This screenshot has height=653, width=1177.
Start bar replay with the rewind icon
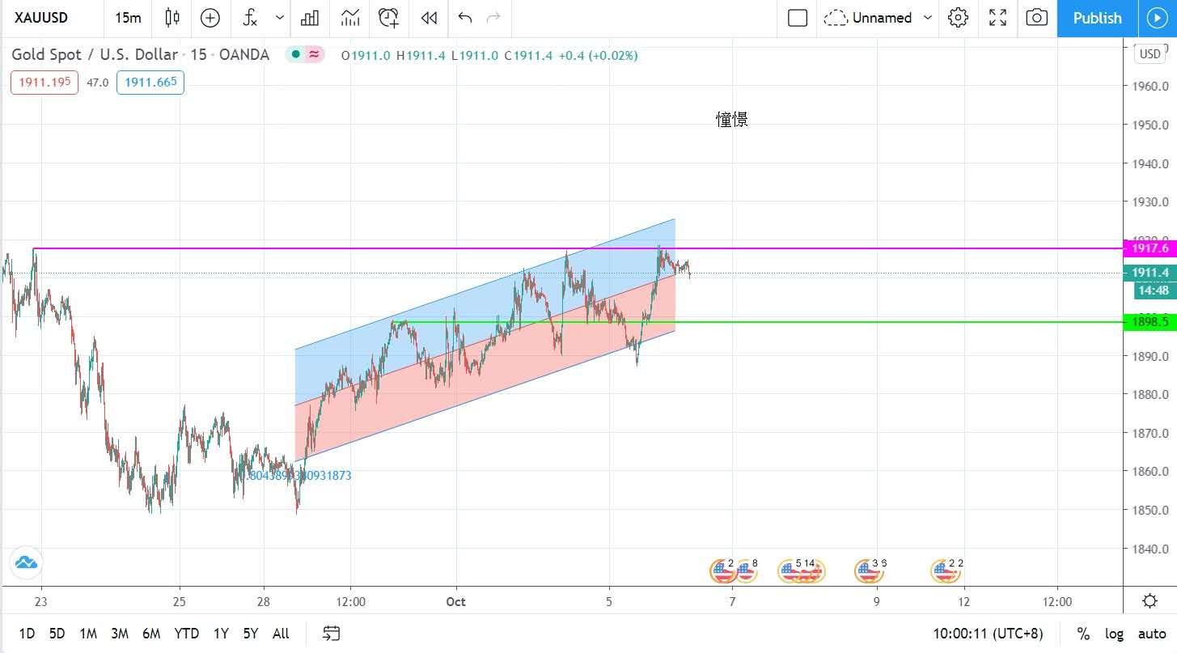pos(430,18)
